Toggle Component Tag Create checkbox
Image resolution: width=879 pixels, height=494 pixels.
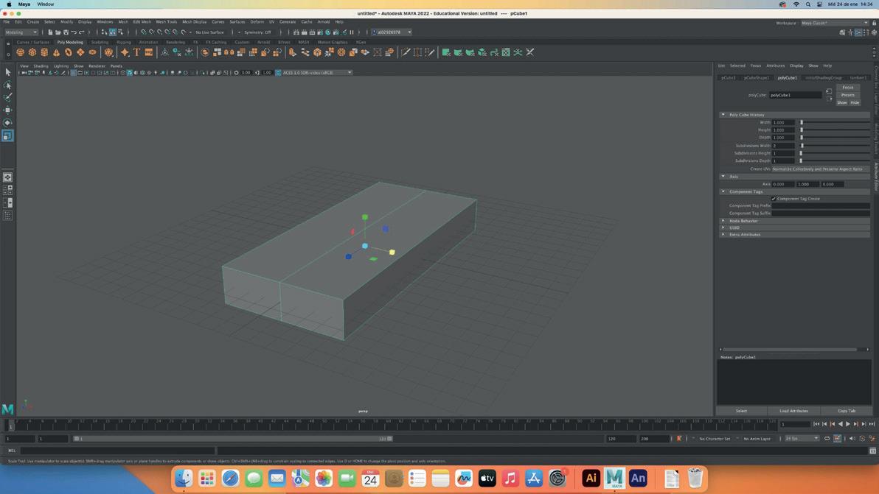pos(774,199)
